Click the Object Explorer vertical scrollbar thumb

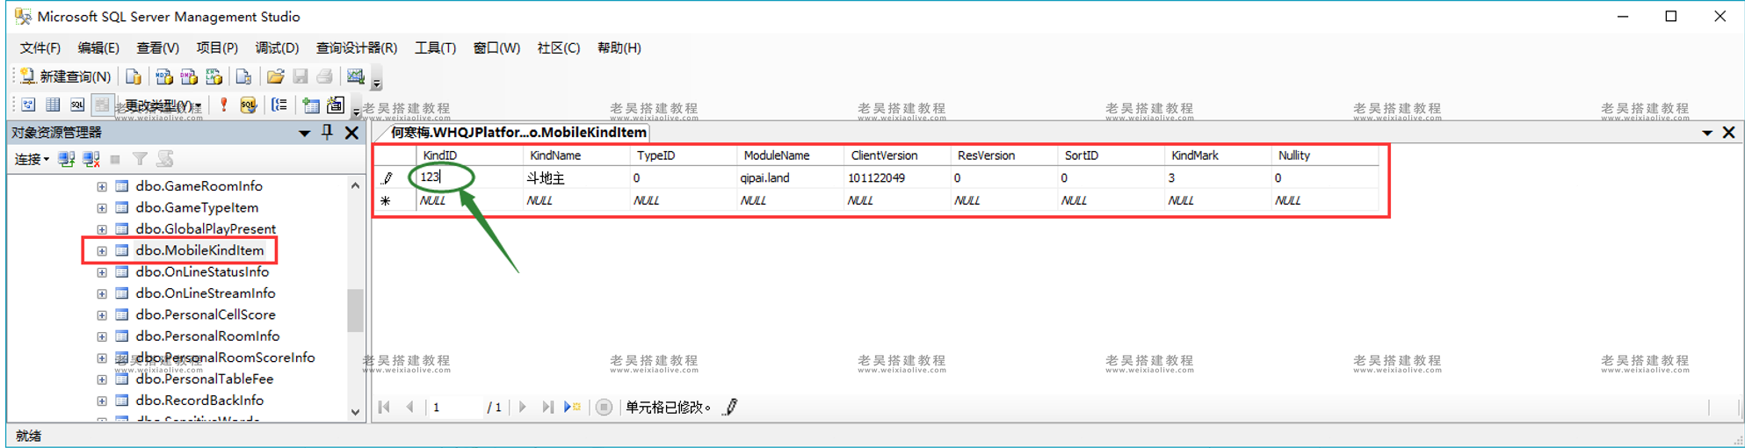355,310
